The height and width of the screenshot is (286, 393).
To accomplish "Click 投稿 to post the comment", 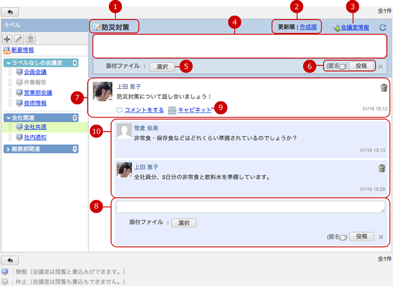I will coord(362,236).
